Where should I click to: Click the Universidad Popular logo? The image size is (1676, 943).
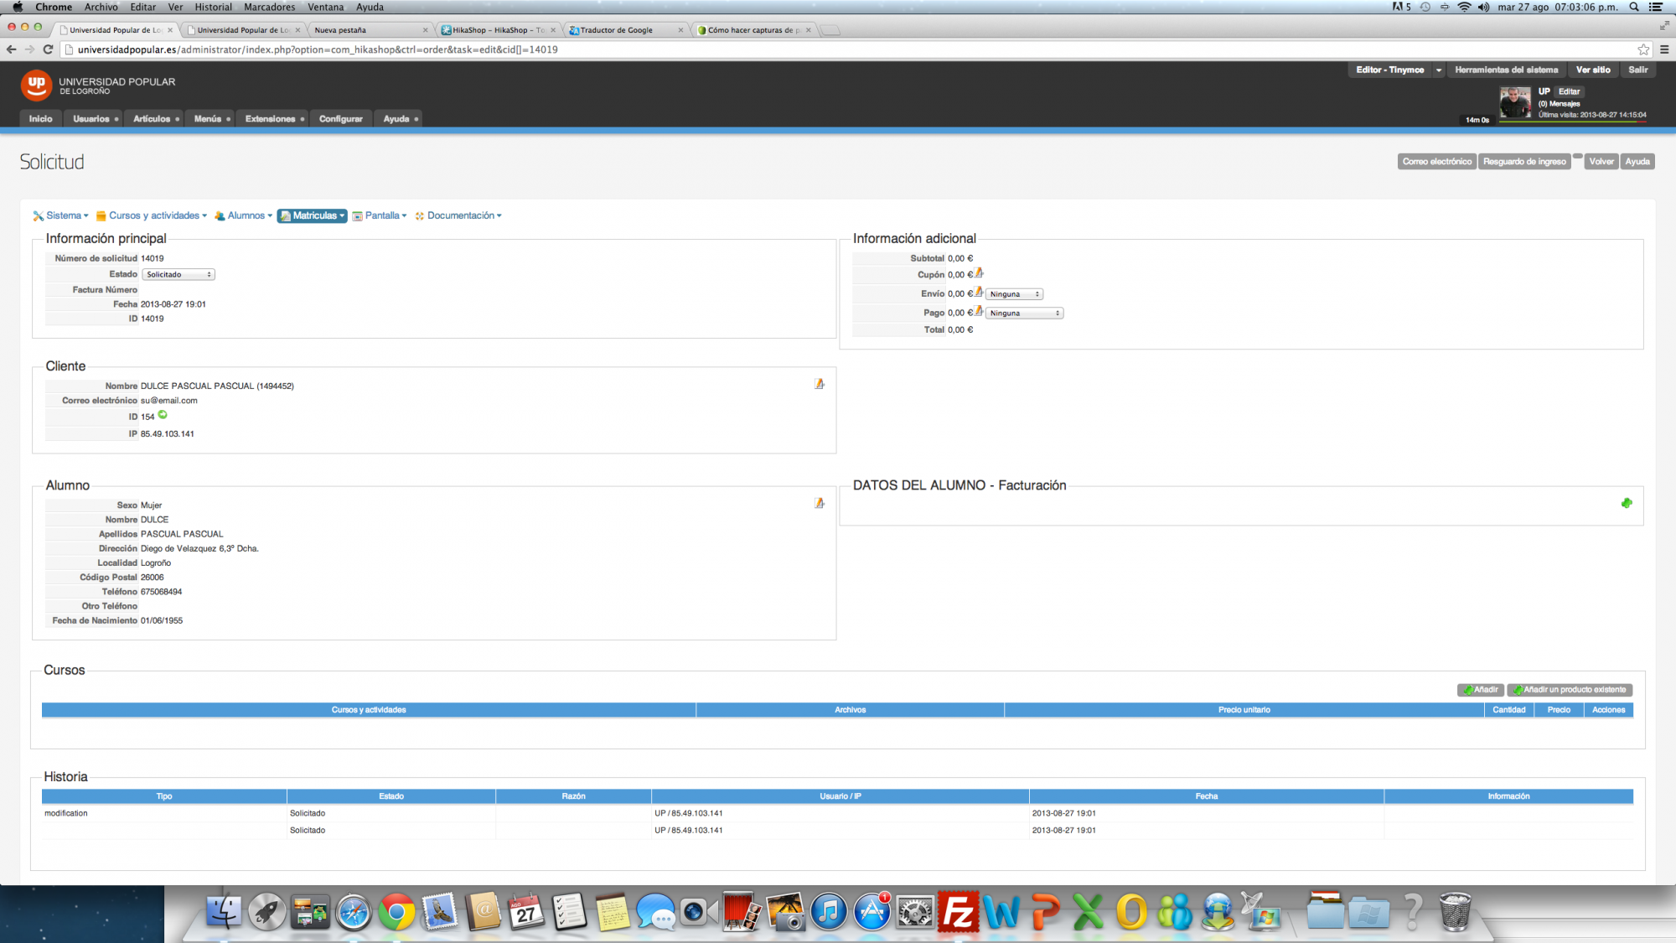pos(36,85)
